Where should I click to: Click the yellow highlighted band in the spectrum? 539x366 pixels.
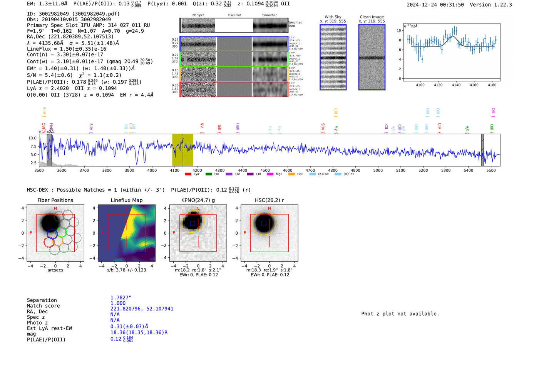tap(182, 150)
